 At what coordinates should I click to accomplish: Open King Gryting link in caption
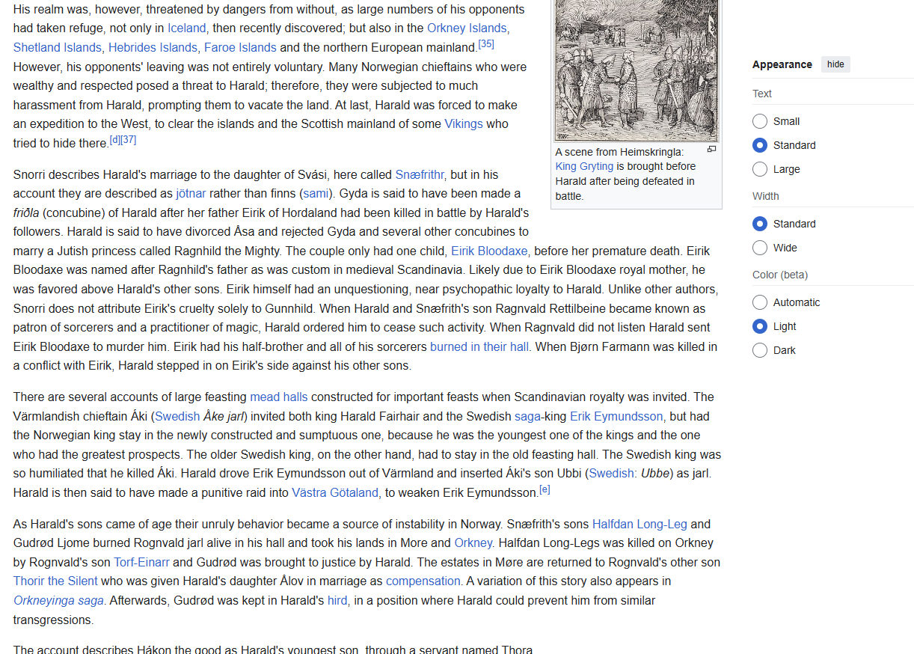click(x=584, y=166)
